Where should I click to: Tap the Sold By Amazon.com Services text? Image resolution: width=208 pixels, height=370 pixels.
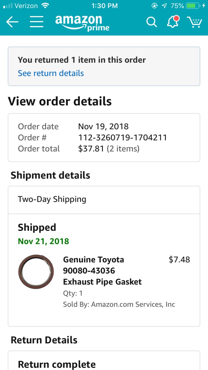[x=119, y=304]
